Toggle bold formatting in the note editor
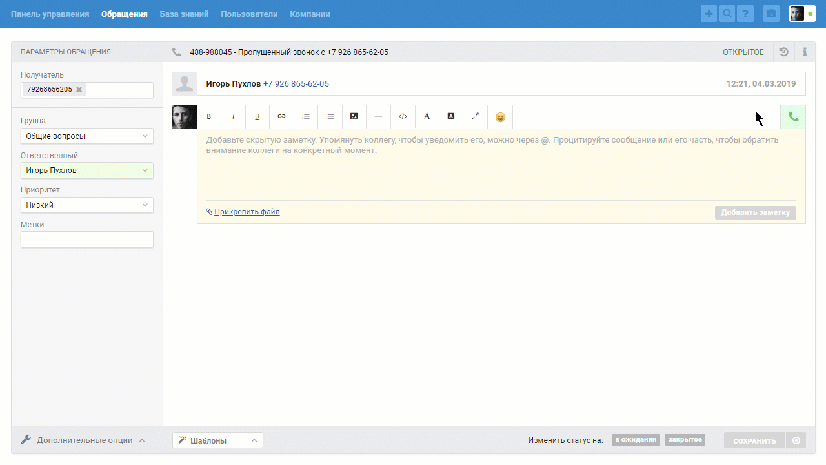Screen dimensions: 826x465 pyautogui.click(x=209, y=117)
